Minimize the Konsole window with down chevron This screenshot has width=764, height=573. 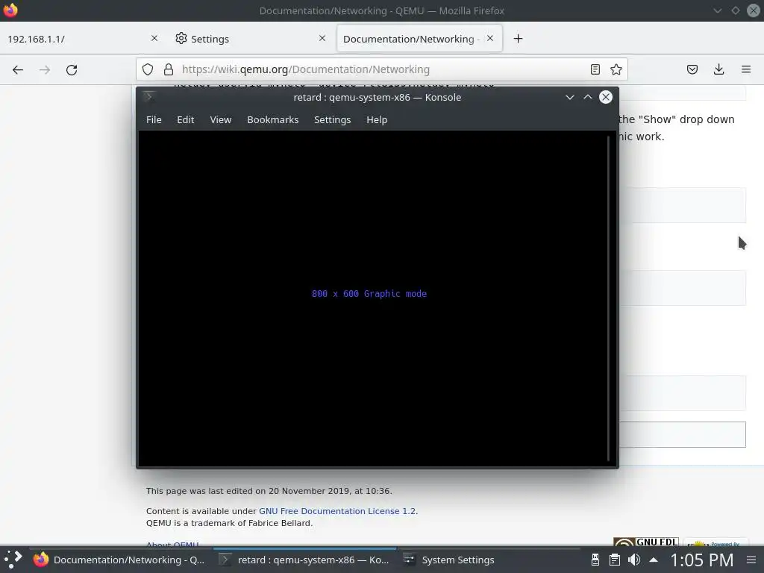[569, 97]
